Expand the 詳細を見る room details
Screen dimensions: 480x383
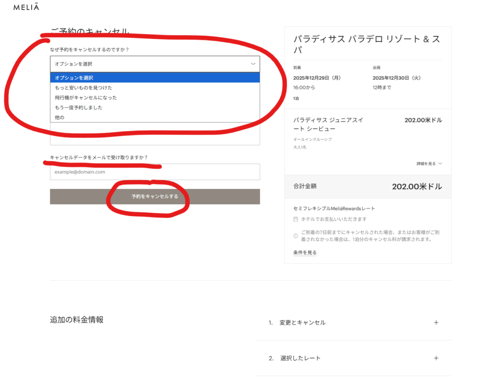click(429, 164)
